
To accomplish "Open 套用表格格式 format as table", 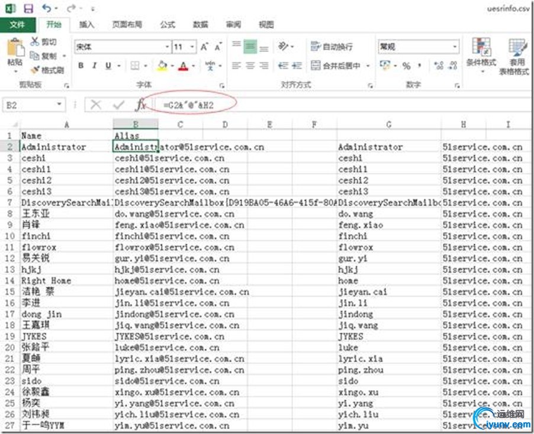I will point(514,56).
